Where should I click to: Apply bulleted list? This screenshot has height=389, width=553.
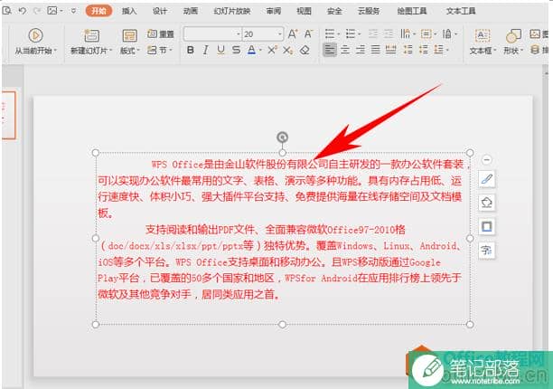point(332,33)
